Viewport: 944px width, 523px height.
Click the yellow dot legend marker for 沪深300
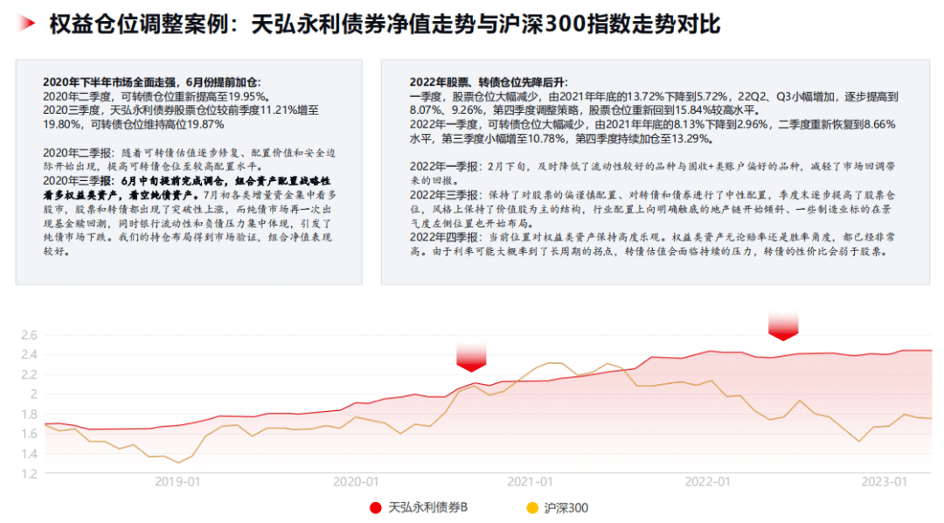click(x=532, y=507)
